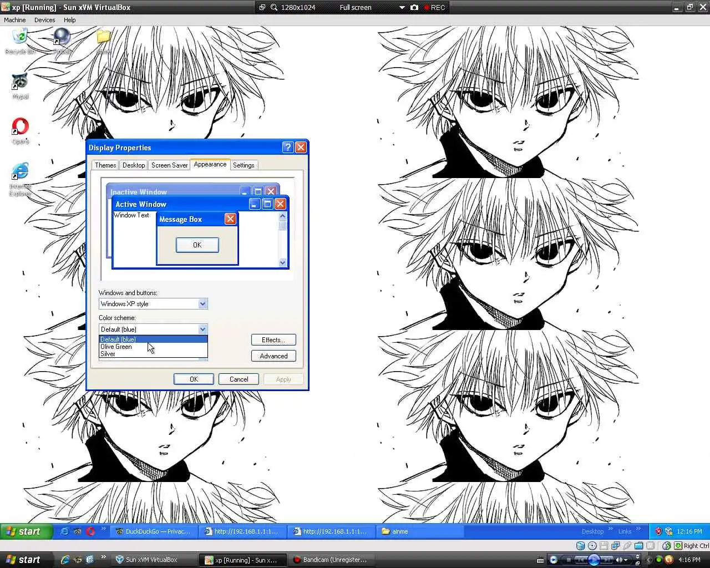Switch to the Desktop tab
The image size is (710, 568).
pyautogui.click(x=134, y=165)
